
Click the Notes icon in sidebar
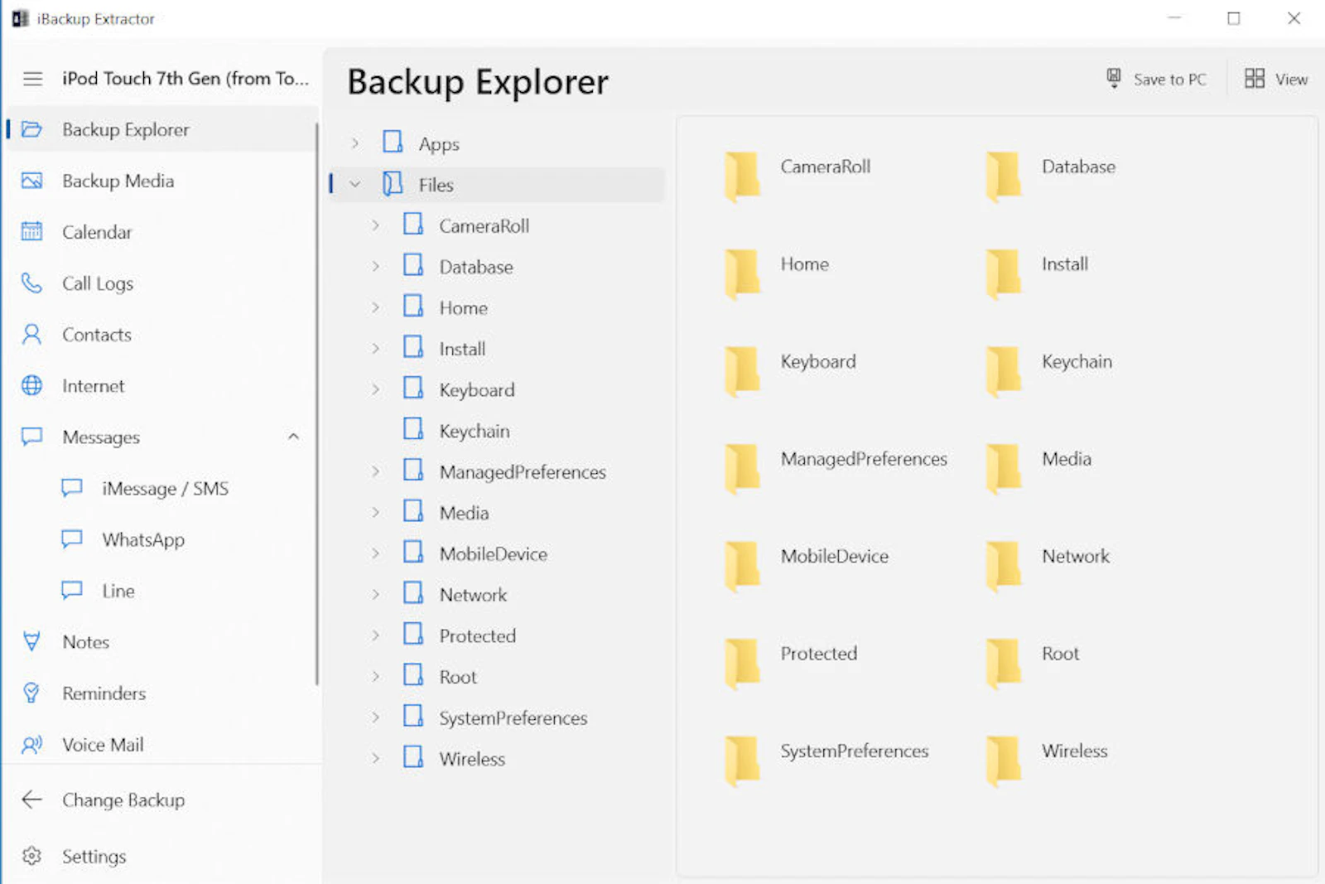pyautogui.click(x=31, y=642)
